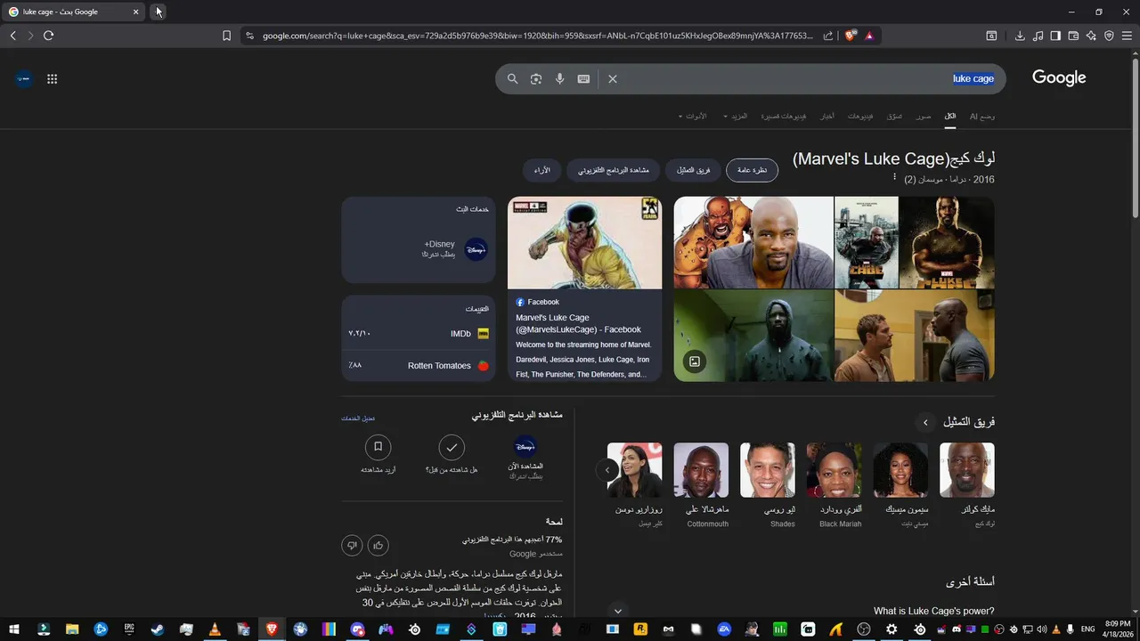1140x641 pixels.
Task: Expand the down chevron below the watch section
Action: 617,612
